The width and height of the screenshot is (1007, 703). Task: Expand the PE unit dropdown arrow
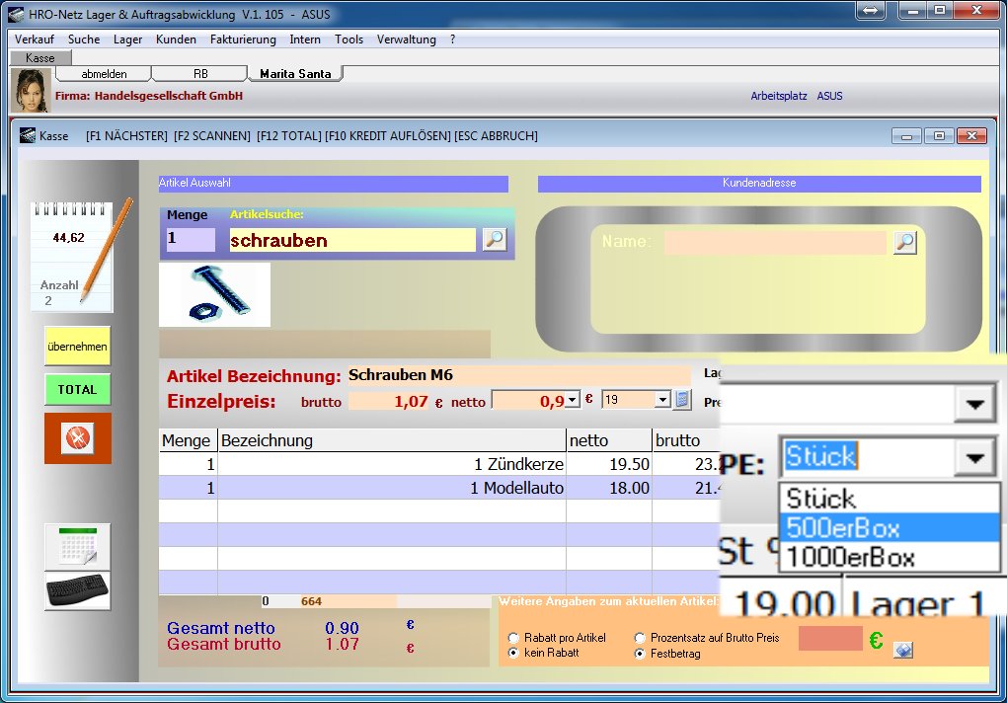[975, 457]
